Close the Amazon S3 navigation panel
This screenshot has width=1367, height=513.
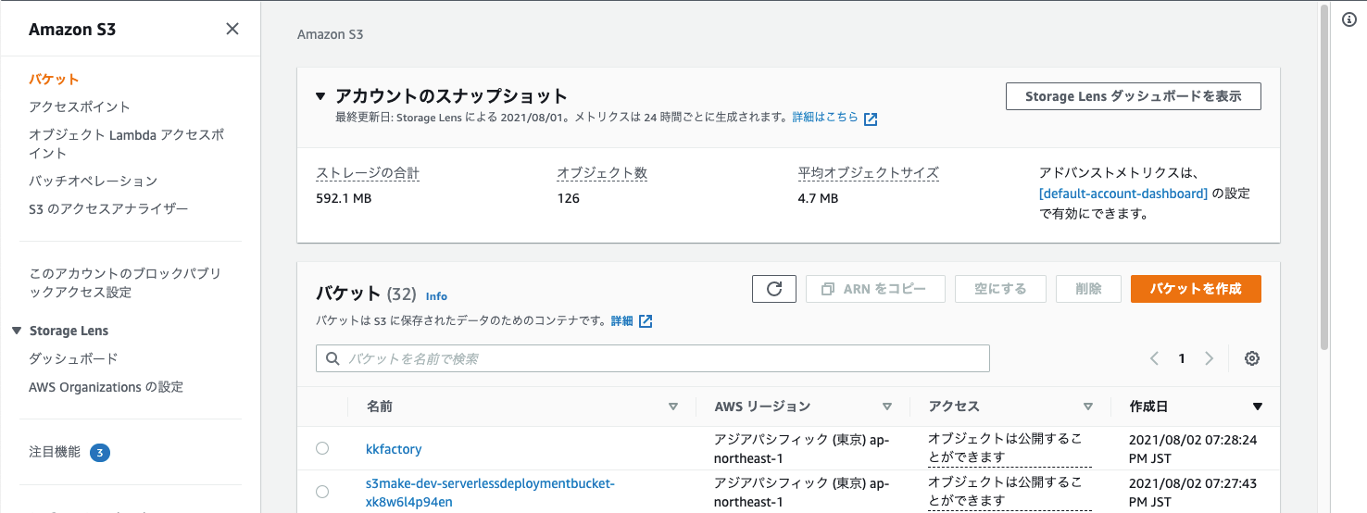pos(232,29)
